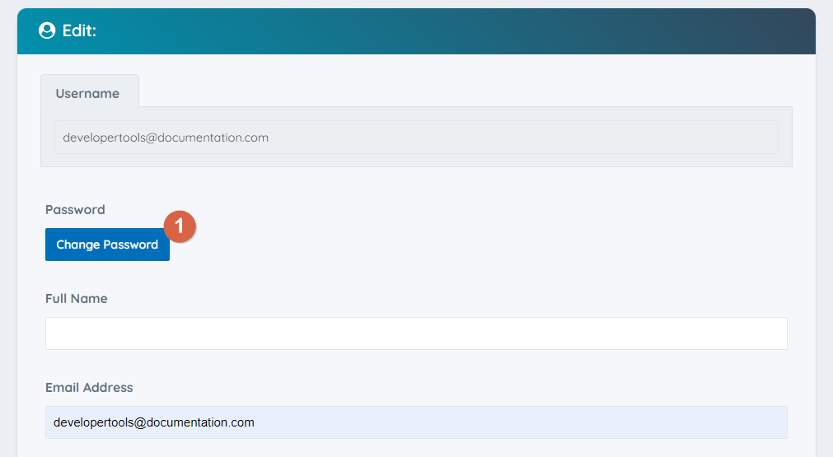This screenshot has width=833, height=457.
Task: Click the user profile icon beside Edit
Action: 47,30
